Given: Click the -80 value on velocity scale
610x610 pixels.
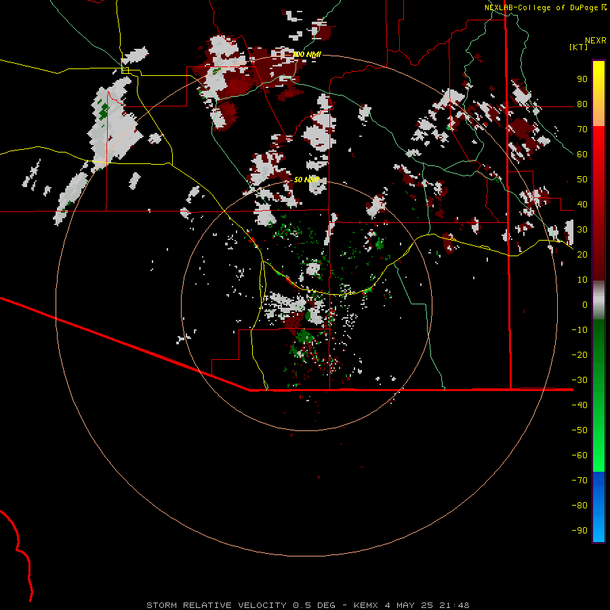Looking at the screenshot, I should pyautogui.click(x=579, y=506).
